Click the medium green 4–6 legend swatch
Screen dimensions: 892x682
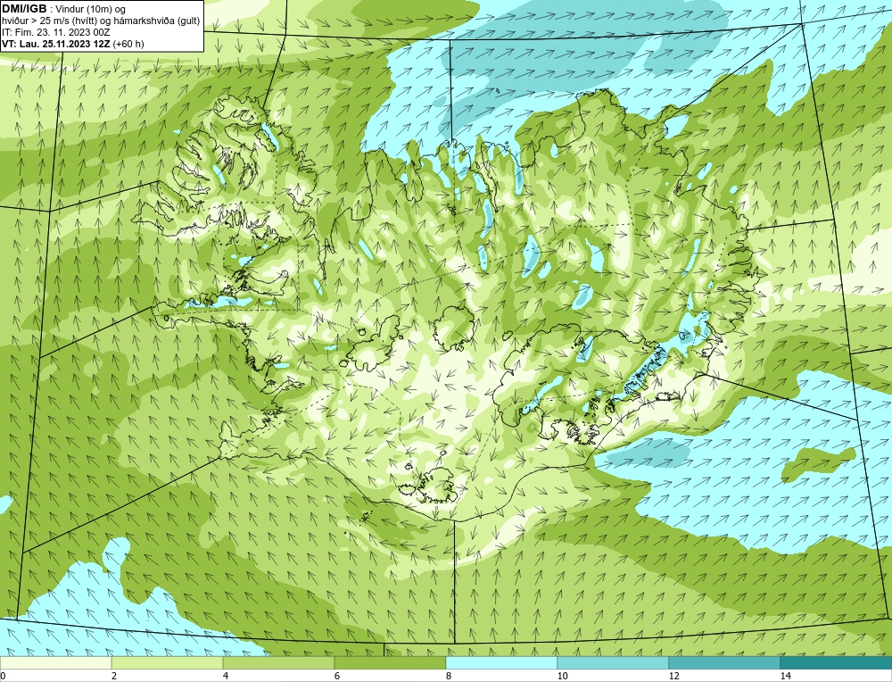pos(278,663)
